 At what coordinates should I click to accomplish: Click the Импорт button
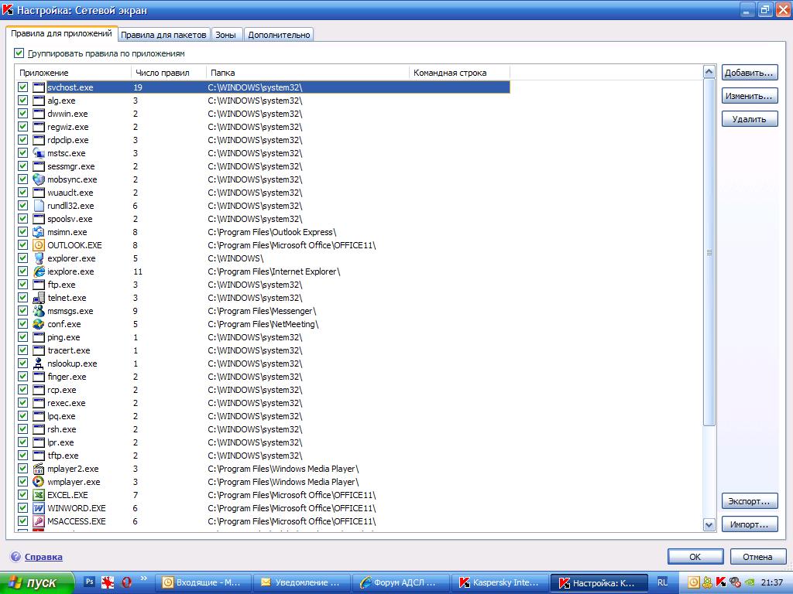point(749,524)
